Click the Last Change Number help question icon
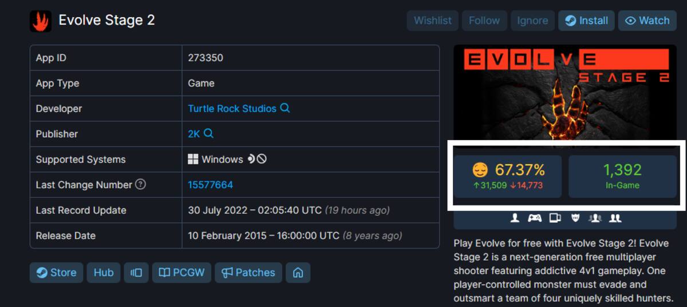687x307 pixels. (140, 185)
